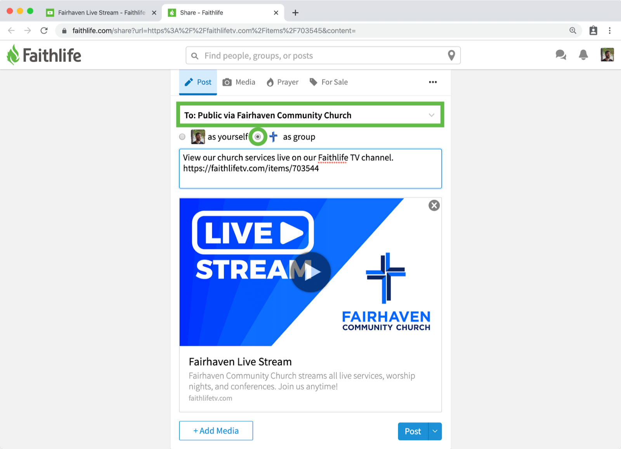The width and height of the screenshot is (621, 449).
Task: Click the Faithlife wordmark text
Action: tap(52, 55)
